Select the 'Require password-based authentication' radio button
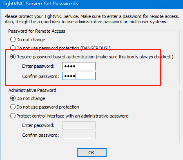This screenshot has height=160, width=183. coord(13,57)
